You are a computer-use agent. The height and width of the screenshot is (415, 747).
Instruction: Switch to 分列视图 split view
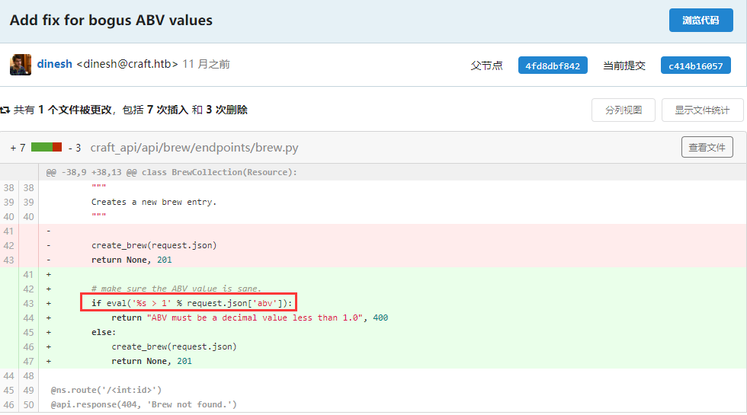click(624, 110)
